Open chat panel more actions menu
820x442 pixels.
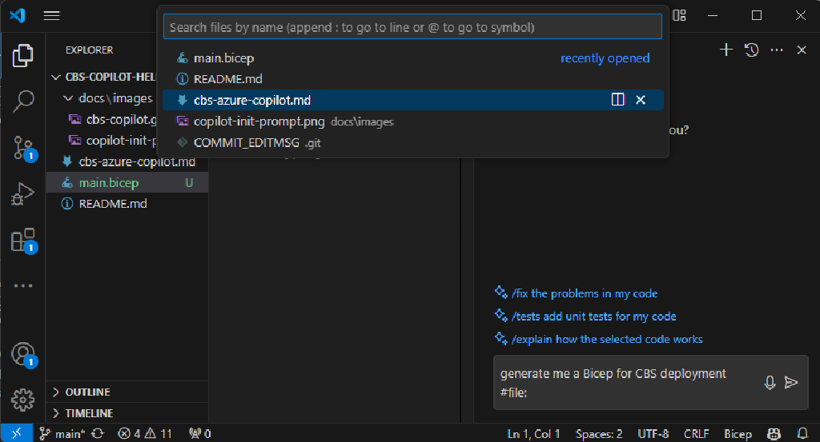[777, 50]
